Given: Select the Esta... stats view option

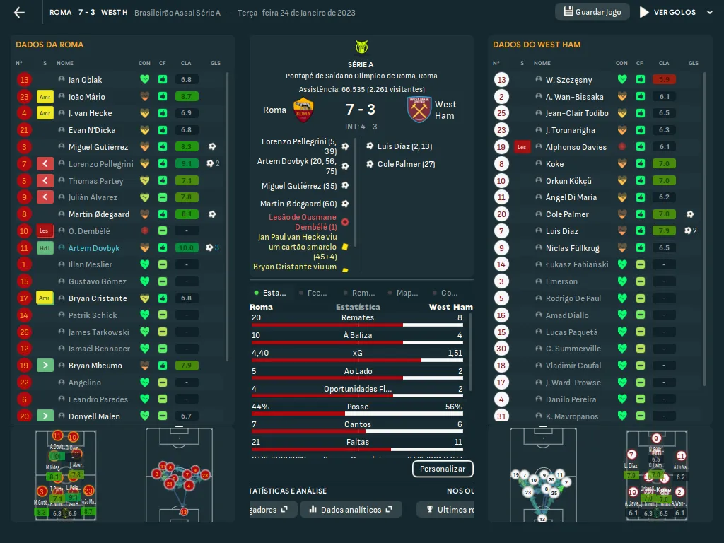Looking at the screenshot, I should pos(270,293).
